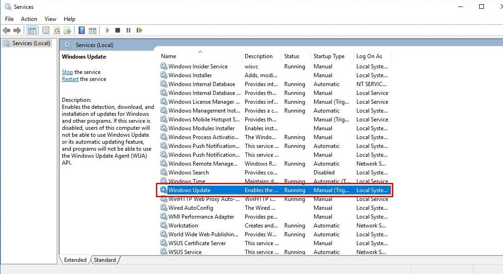Open the Help menu
This screenshot has width=503, height=274.
(x=69, y=19)
